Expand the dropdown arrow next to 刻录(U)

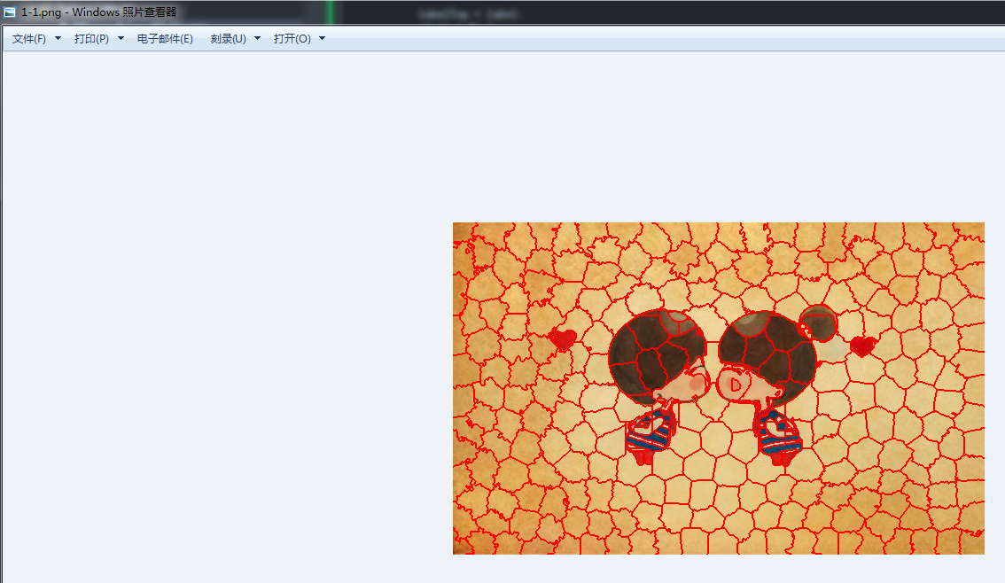pyautogui.click(x=258, y=38)
